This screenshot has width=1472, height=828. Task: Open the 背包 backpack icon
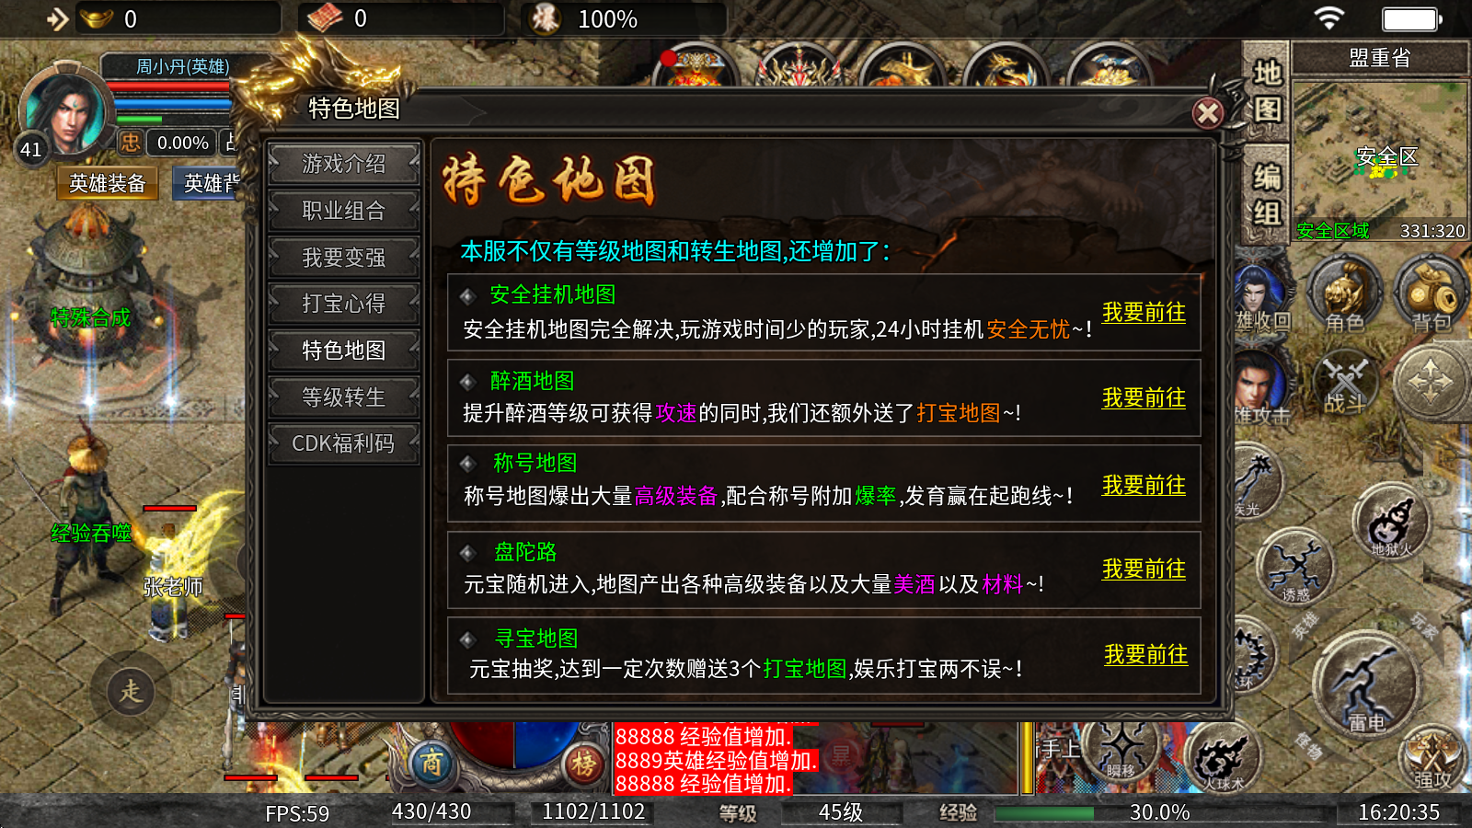(x=1431, y=296)
